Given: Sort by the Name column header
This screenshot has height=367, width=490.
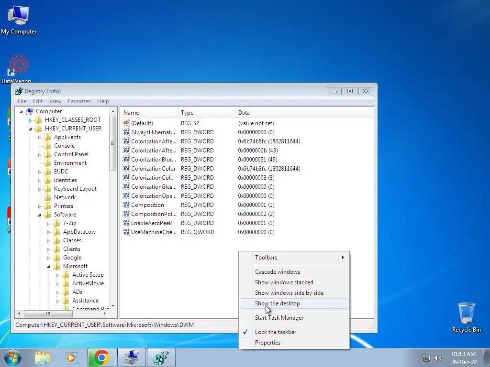Looking at the screenshot, I should tap(149, 113).
